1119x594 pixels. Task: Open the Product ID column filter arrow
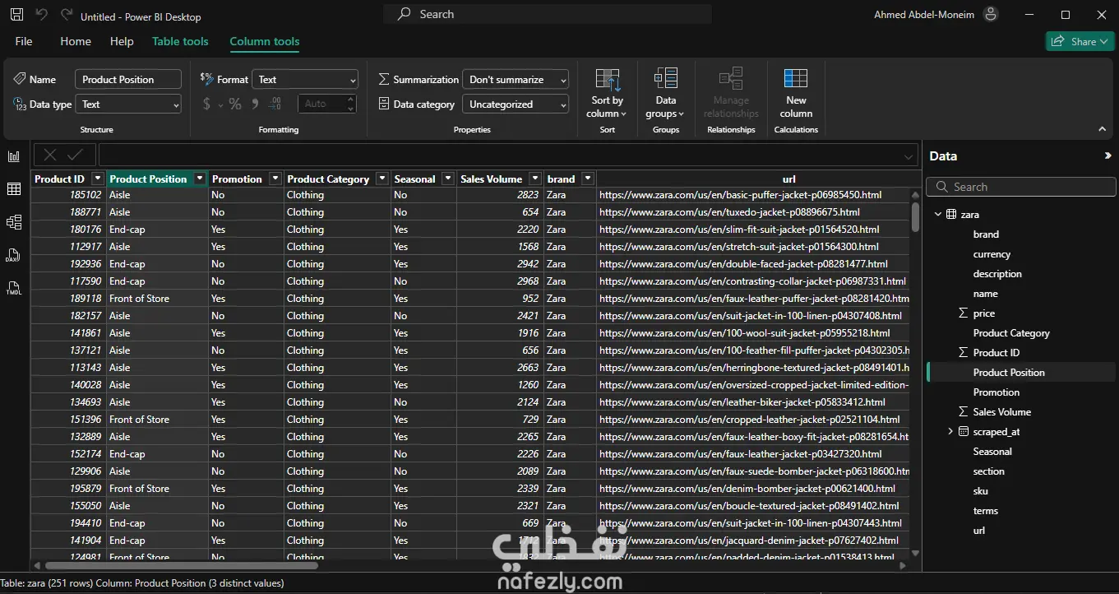(98, 179)
